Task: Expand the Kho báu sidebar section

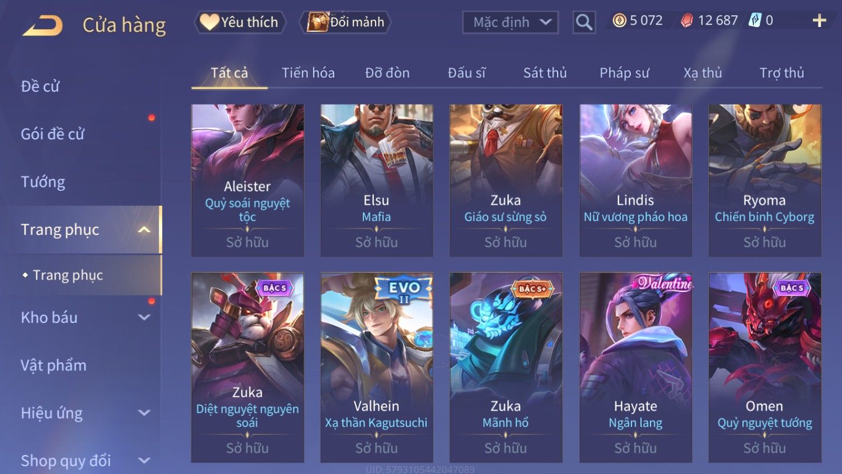Action: (x=144, y=317)
